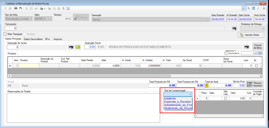Click the Fornecedor code input field
The image size is (269, 128).
pyautogui.click(x=11, y=28)
